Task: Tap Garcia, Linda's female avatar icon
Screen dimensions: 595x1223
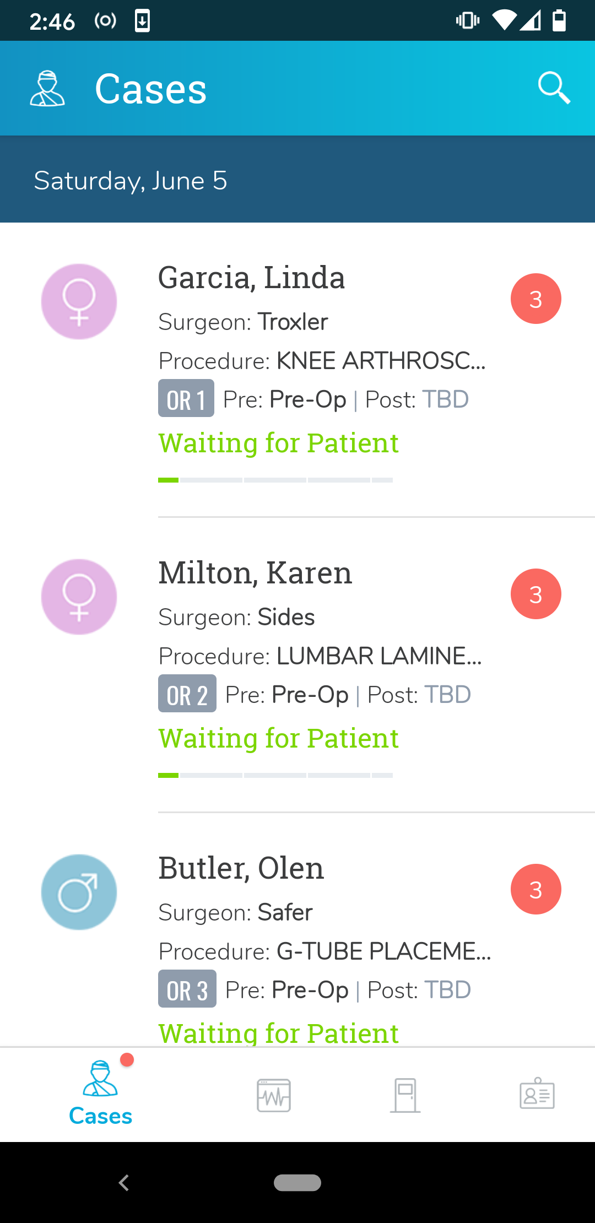Action: tap(79, 301)
